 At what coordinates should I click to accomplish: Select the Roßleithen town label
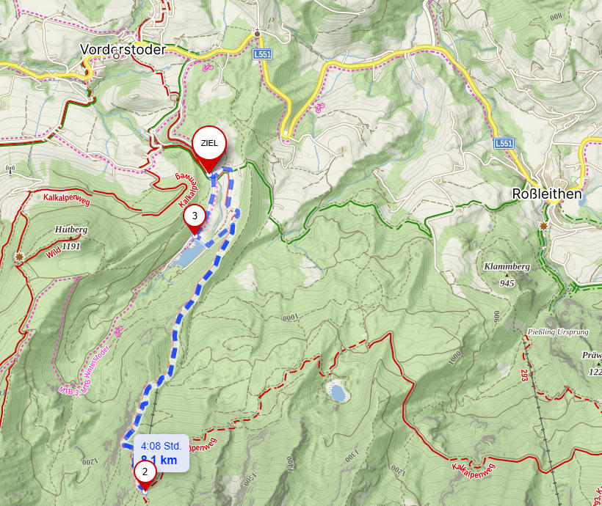pos(547,194)
